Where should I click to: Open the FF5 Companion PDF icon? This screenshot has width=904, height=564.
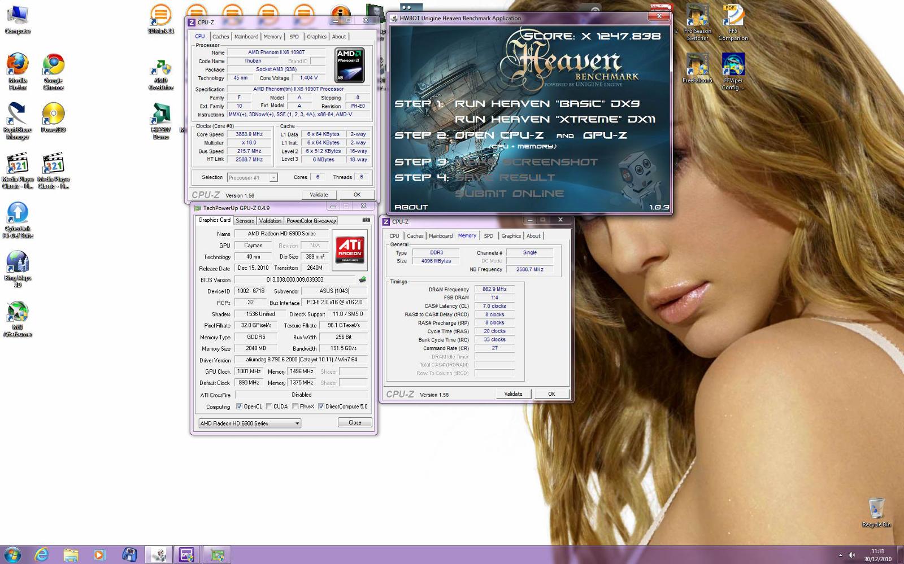tap(733, 23)
